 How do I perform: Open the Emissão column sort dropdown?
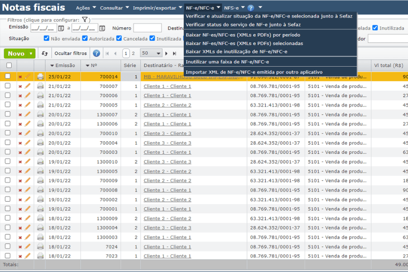[52, 66]
